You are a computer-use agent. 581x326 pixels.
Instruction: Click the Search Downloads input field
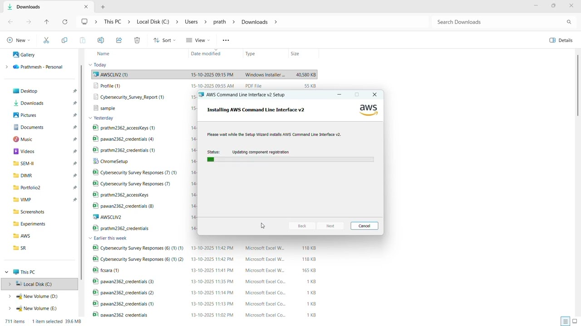tap(499, 22)
